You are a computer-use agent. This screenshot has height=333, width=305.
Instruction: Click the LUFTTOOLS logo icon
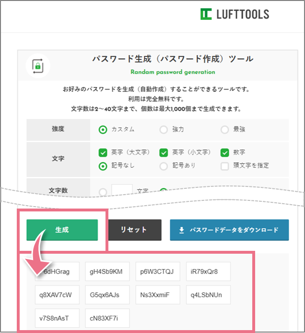coord(206,14)
